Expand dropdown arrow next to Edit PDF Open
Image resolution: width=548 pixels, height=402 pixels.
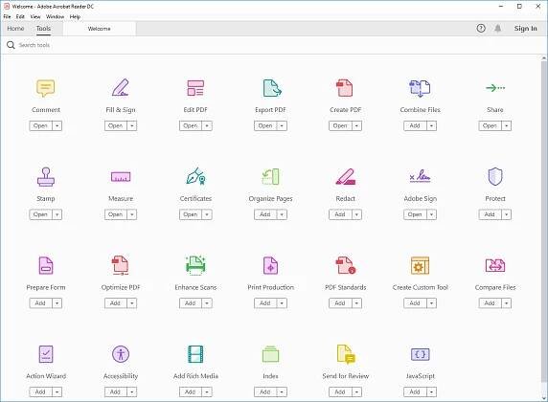pyautogui.click(x=207, y=125)
